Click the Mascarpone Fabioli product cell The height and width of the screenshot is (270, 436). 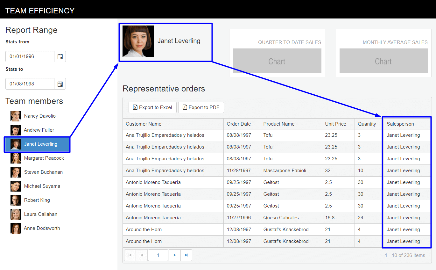click(x=291, y=171)
